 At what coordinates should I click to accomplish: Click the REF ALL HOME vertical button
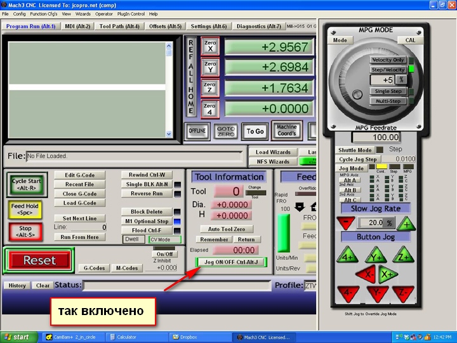point(191,77)
